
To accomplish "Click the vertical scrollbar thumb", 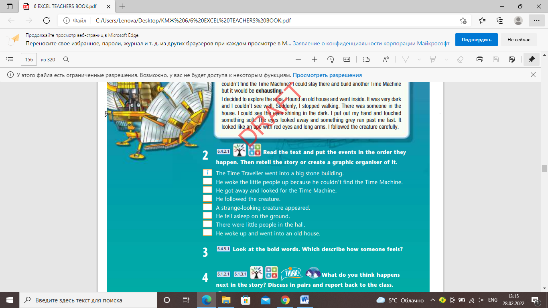I will [544, 168].
